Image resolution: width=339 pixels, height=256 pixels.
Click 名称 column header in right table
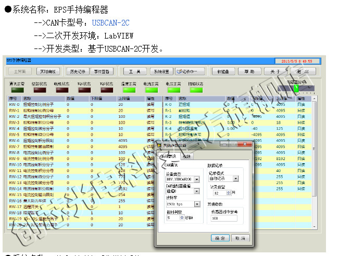click(x=202, y=99)
